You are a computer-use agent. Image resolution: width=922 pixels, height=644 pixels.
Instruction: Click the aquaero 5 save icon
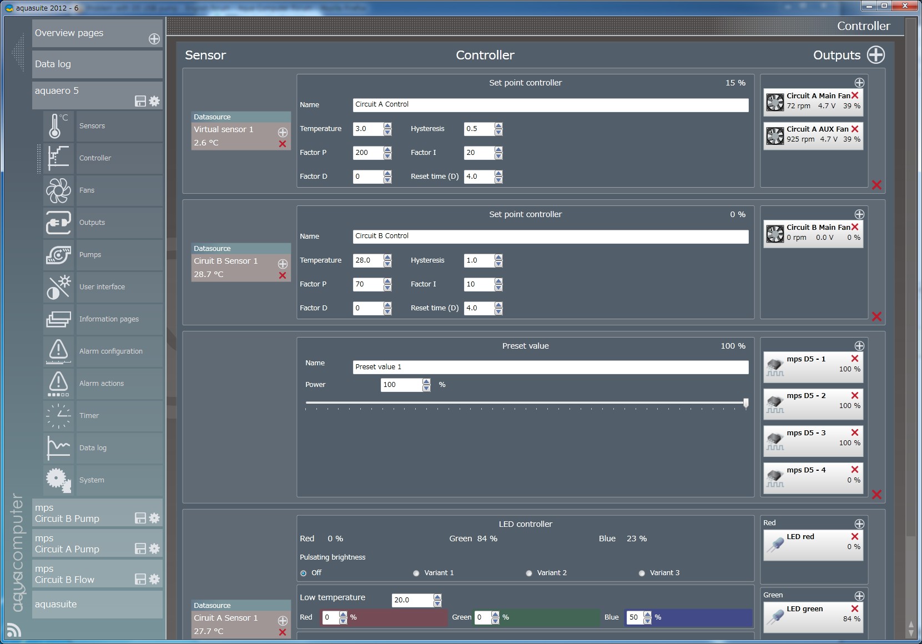(x=140, y=101)
